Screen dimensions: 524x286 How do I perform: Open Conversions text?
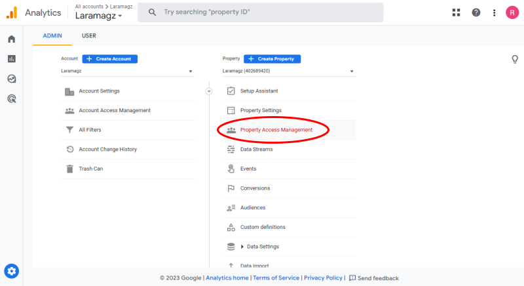[x=255, y=188]
